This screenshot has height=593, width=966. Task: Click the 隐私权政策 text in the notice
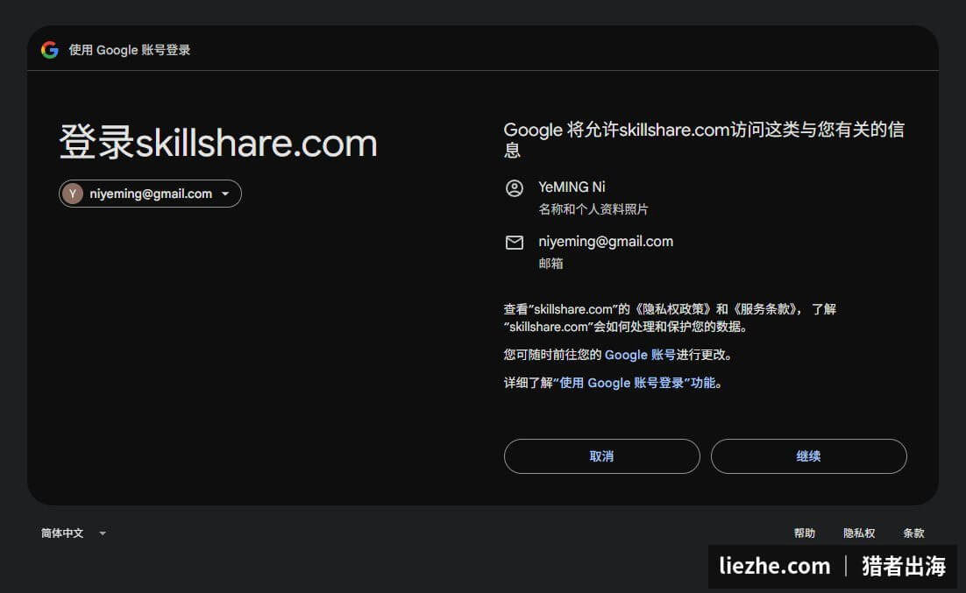click(x=673, y=309)
